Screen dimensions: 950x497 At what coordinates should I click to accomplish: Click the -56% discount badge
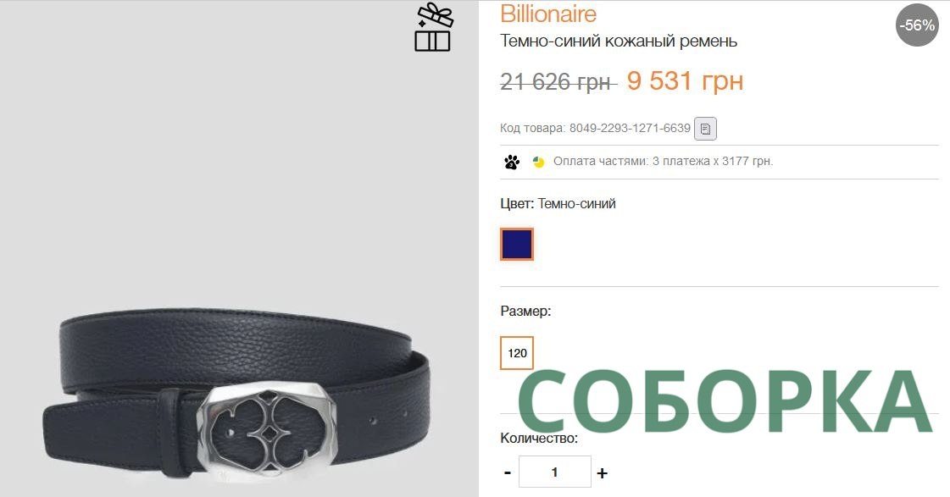point(917,25)
